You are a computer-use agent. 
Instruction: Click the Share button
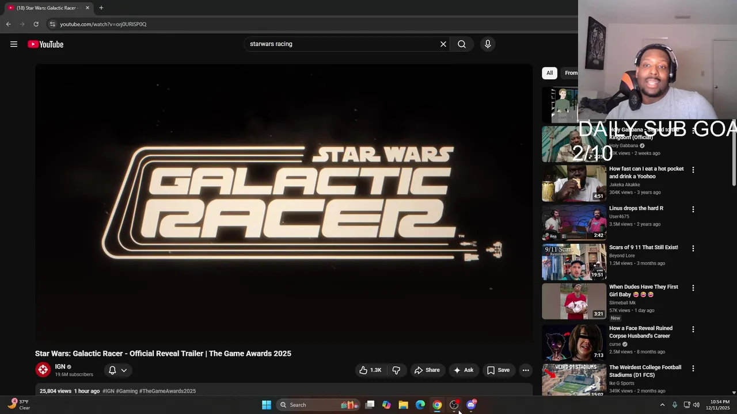pyautogui.click(x=427, y=370)
